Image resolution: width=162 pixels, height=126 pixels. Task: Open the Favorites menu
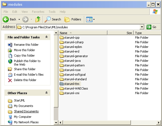click(38, 12)
